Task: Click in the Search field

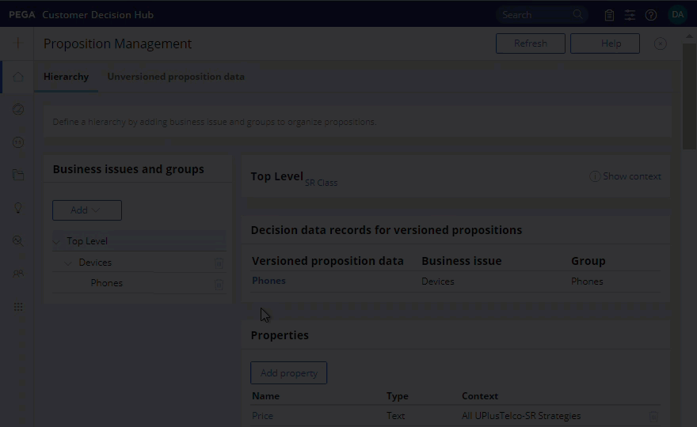Action: click(535, 15)
